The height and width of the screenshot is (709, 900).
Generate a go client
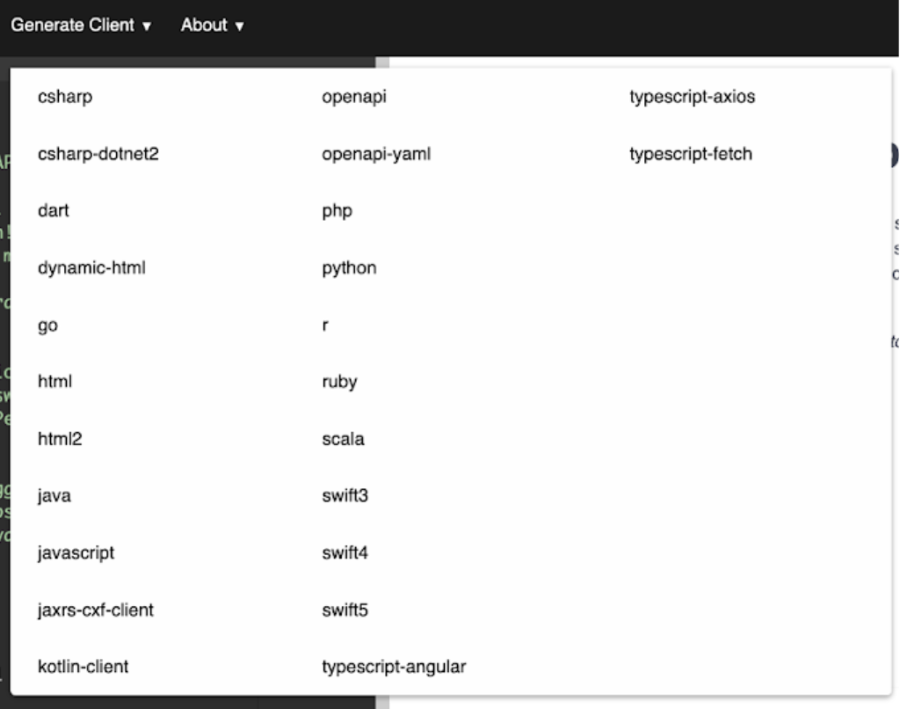coord(46,325)
